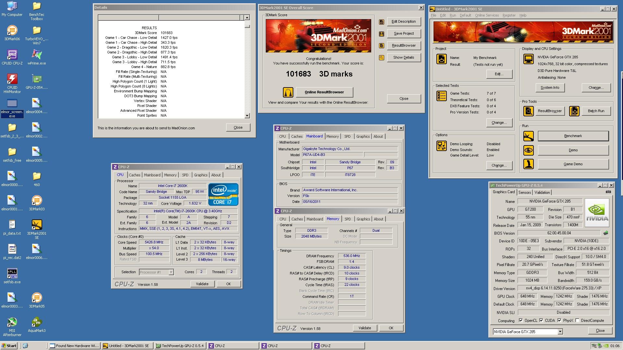The width and height of the screenshot is (623, 350).
Task: Open CPUID CPU-Z desktop shortcut
Action: 12,57
